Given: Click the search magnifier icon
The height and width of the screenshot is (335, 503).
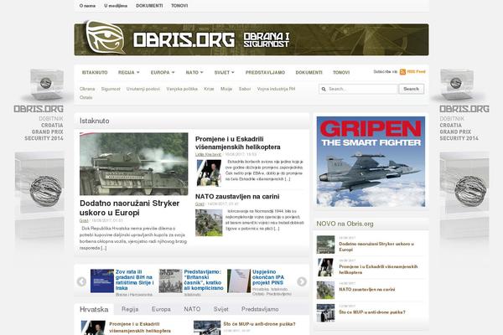Looking at the screenshot, I should (324, 89).
